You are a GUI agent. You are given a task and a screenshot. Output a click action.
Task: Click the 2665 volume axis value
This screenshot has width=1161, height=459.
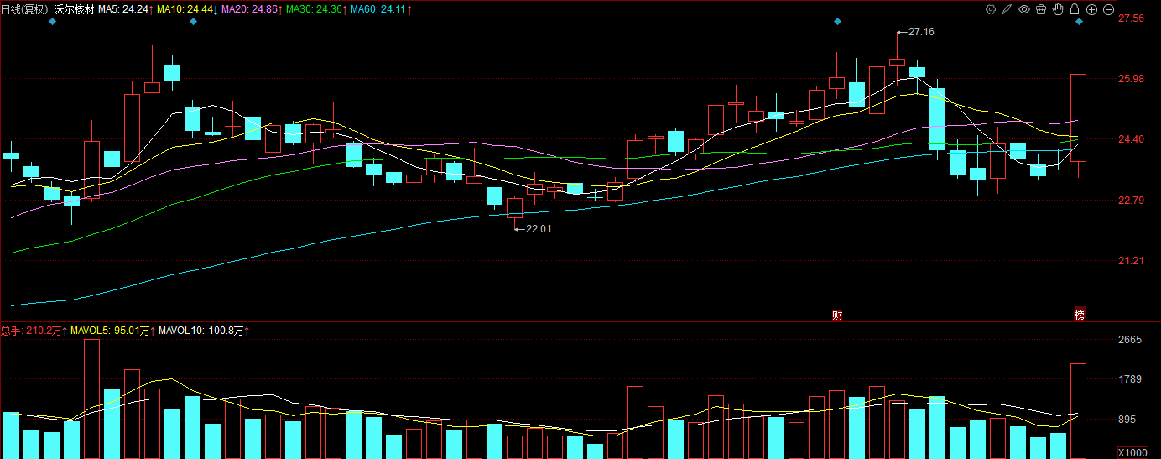click(x=1130, y=340)
